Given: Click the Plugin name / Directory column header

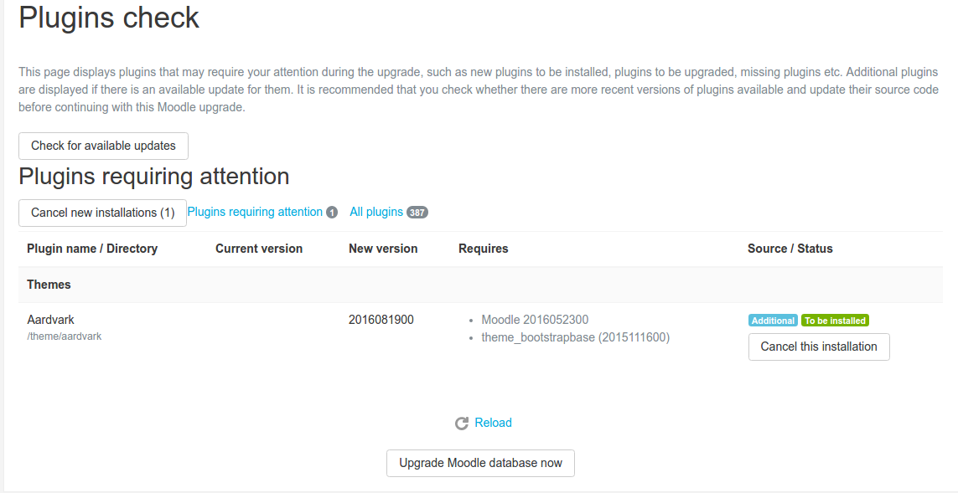Looking at the screenshot, I should (x=92, y=249).
